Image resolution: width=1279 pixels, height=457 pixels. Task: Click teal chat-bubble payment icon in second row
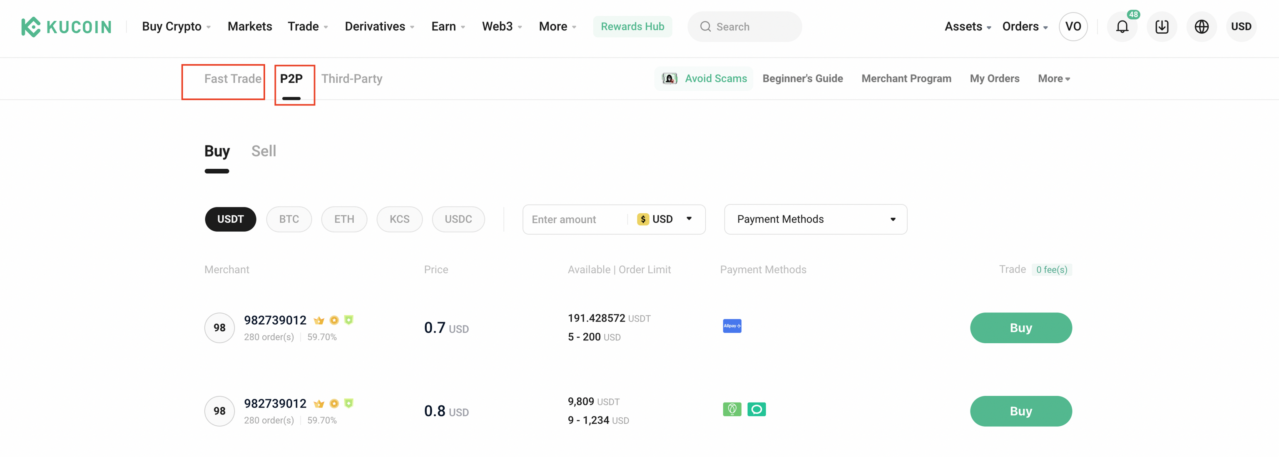pos(756,410)
